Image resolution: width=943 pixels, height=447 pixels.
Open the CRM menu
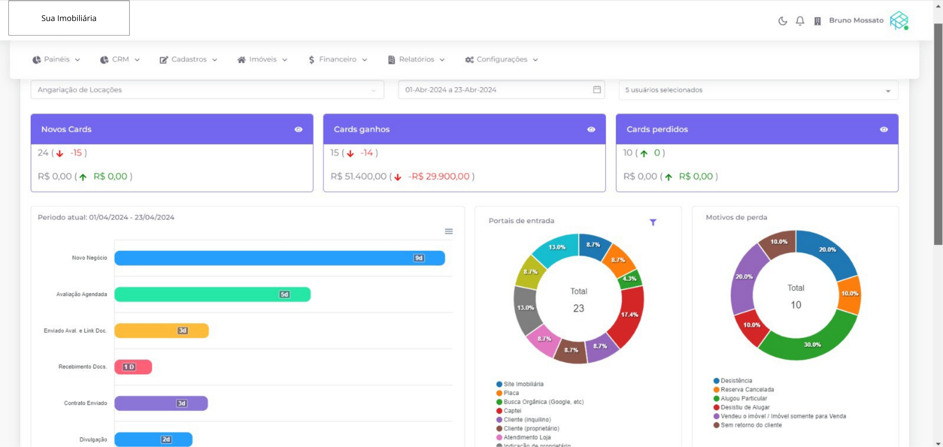120,60
